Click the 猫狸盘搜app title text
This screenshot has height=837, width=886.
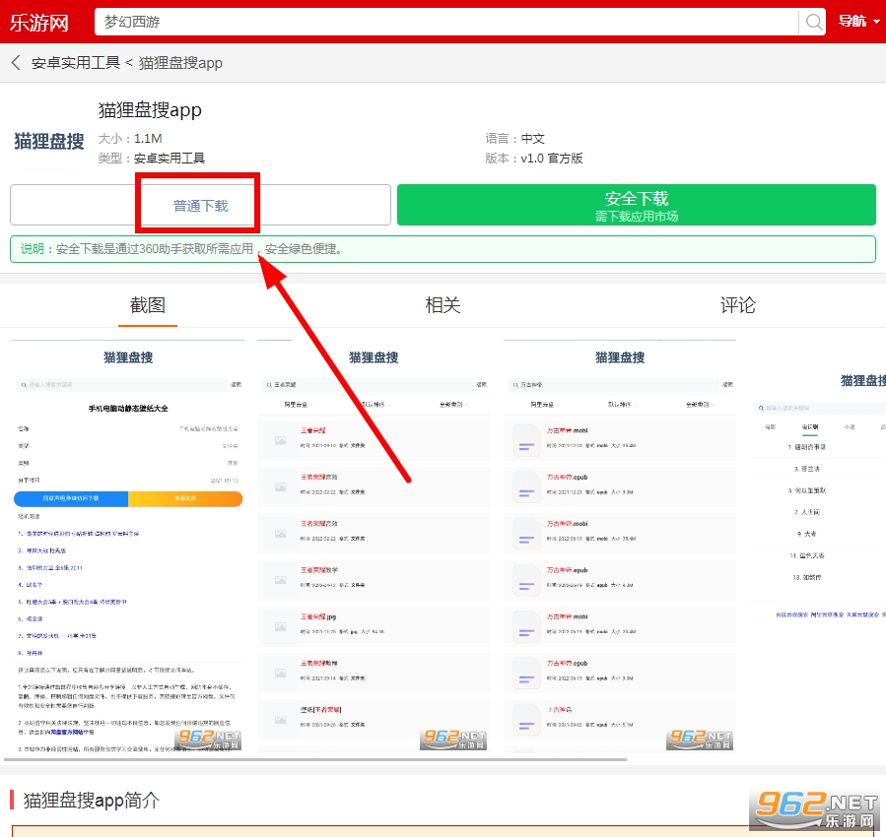coord(150,109)
